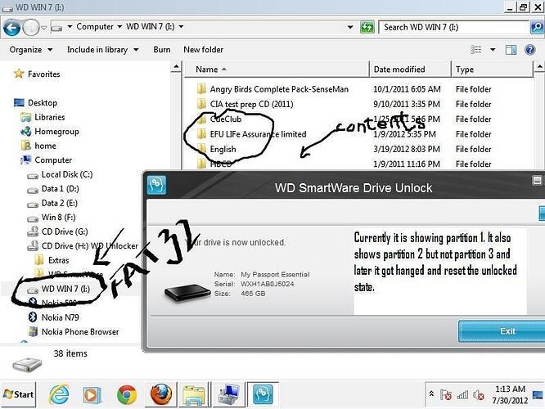Click the blue Help icon
The height and width of the screenshot is (409, 545).
530,50
